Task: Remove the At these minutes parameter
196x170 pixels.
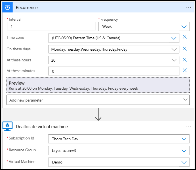Action: pos(185,70)
